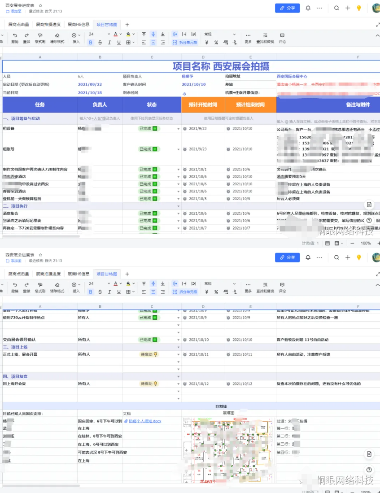Switch to 展商点击量 tab in upper window
Image resolution: width=380 pixels, height=493 pixels.
(18, 25)
